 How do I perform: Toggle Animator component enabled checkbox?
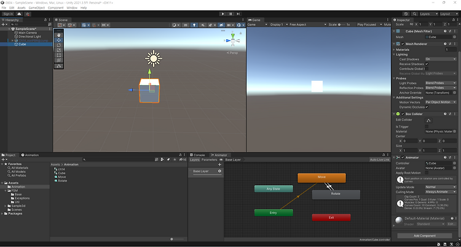point(403,158)
